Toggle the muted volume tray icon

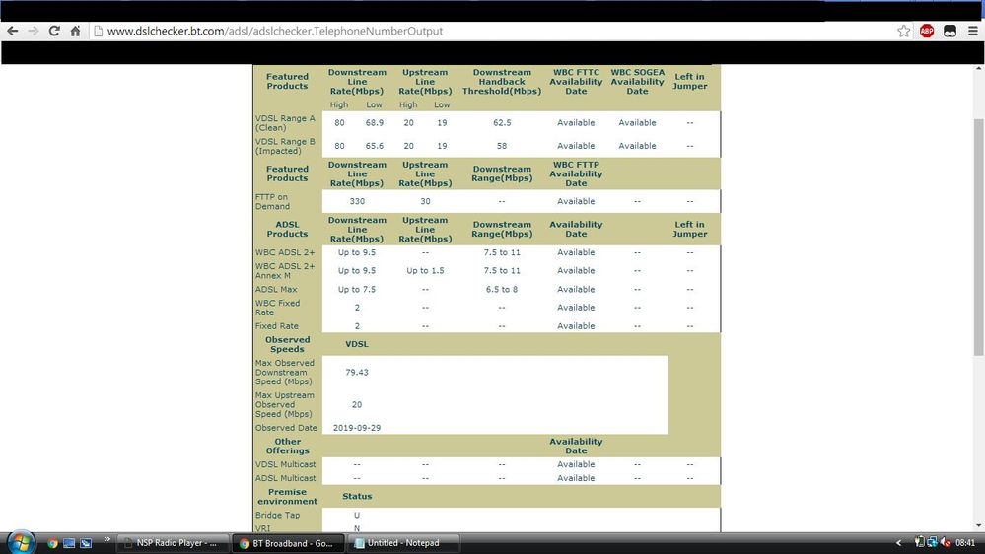coord(945,543)
